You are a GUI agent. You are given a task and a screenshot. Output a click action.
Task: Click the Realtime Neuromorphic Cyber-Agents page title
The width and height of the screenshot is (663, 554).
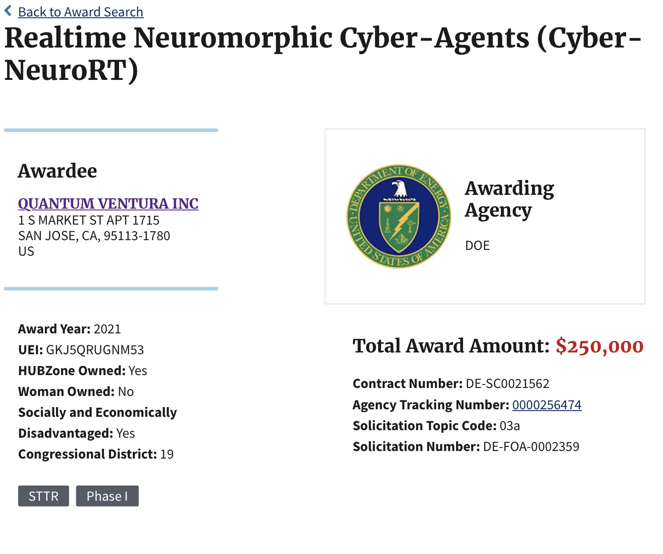click(322, 54)
